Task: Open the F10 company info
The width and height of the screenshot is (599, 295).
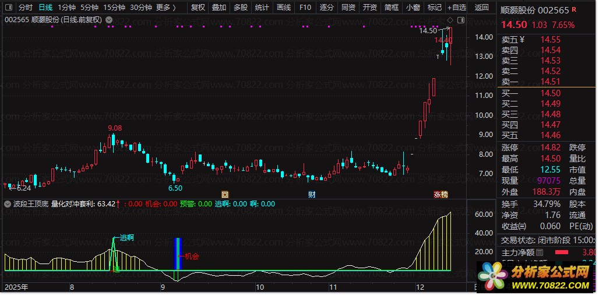Action: pyautogui.click(x=305, y=7)
